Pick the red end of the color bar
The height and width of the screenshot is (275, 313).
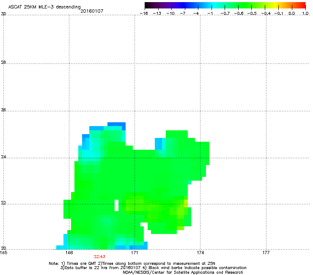(x=303, y=5)
